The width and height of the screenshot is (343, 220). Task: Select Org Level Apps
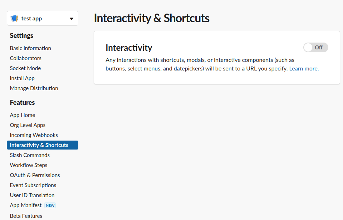tap(28, 125)
